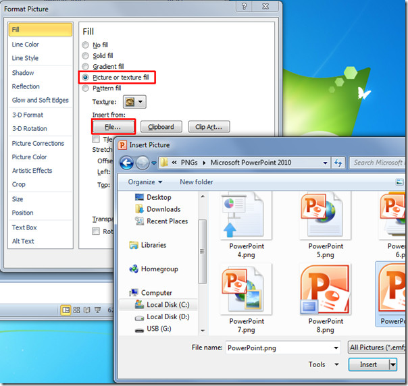Toggle the Tile picture checkbox
The width and height of the screenshot is (408, 386).
pyautogui.click(x=96, y=139)
